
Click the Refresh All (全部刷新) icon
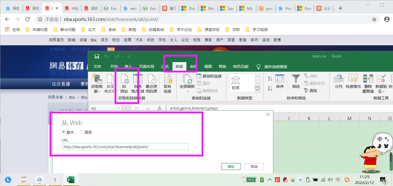(x=187, y=79)
